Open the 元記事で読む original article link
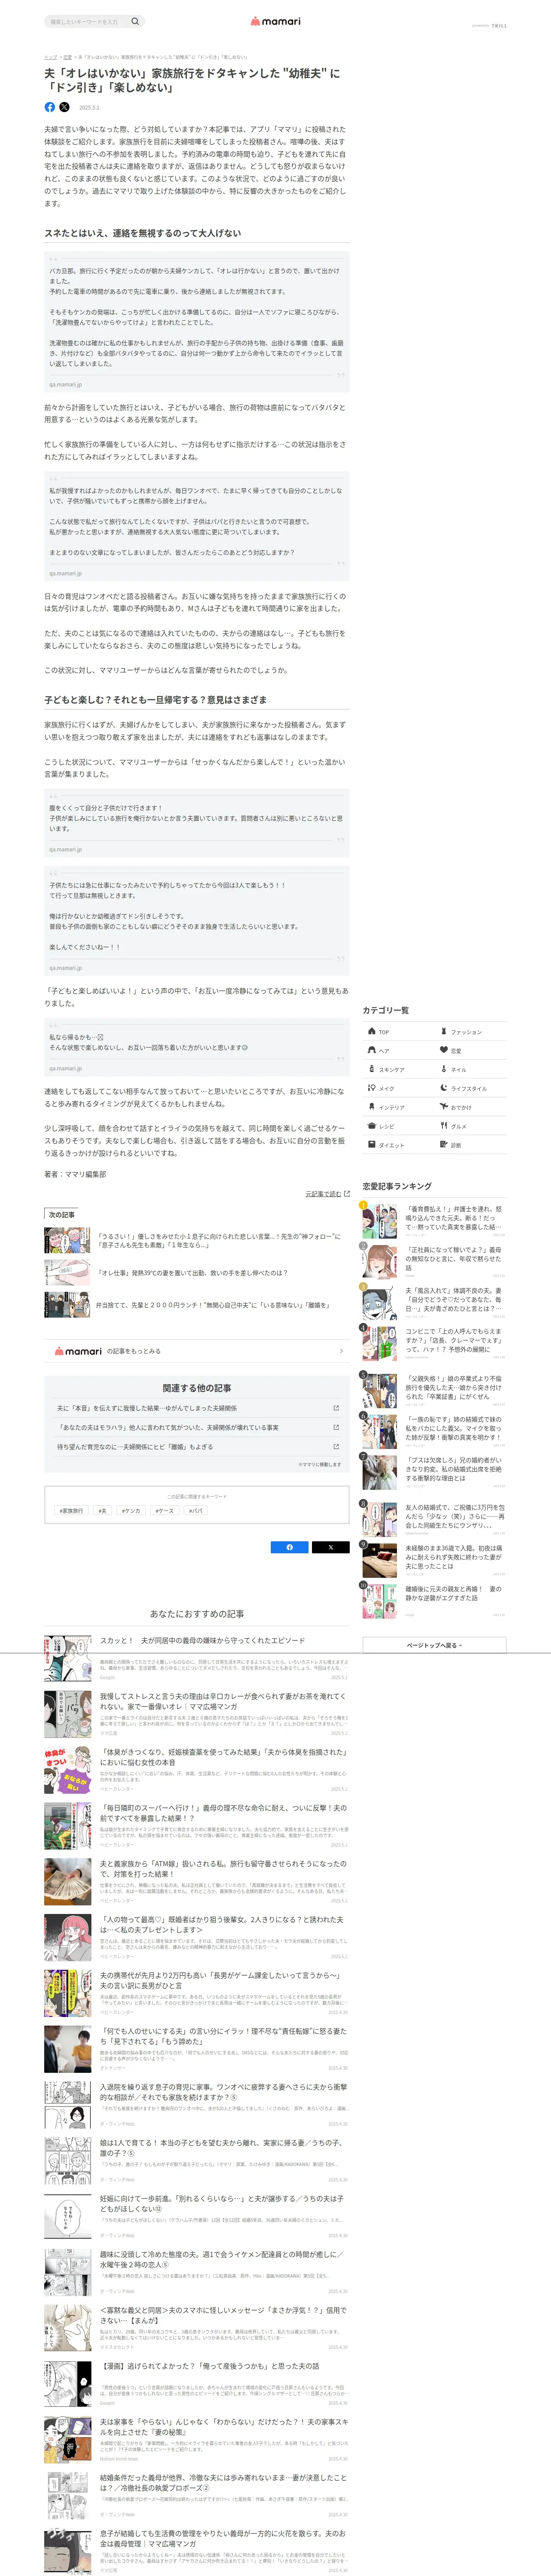This screenshot has height=2576, width=551. tap(327, 1193)
